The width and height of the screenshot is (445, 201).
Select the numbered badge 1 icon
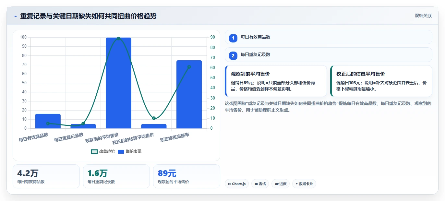pyautogui.click(x=233, y=38)
